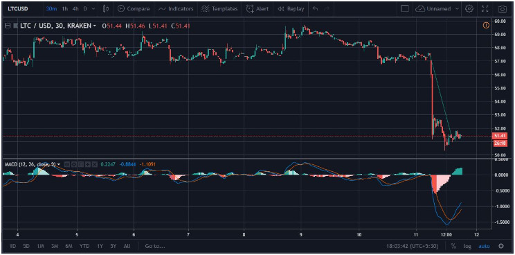Click the Compare button
Screen dimensions: 515x255
coord(134,9)
